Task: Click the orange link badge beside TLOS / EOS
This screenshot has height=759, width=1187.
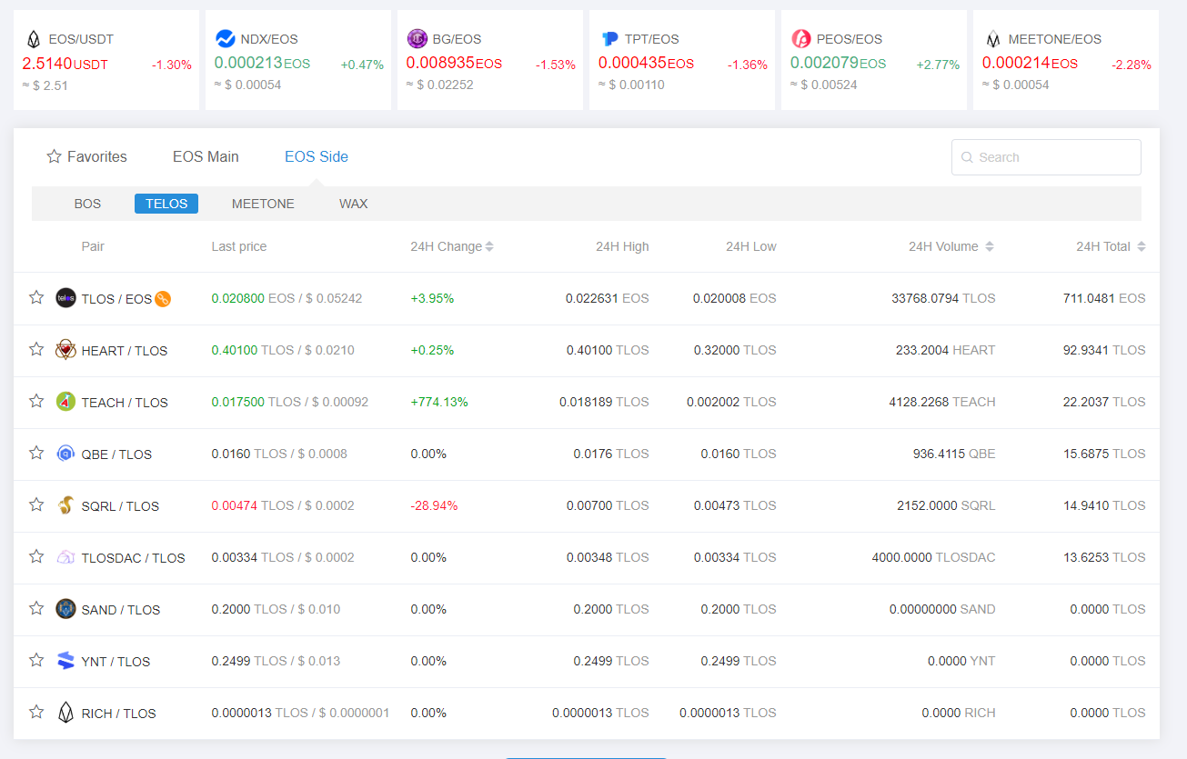Action: (163, 298)
